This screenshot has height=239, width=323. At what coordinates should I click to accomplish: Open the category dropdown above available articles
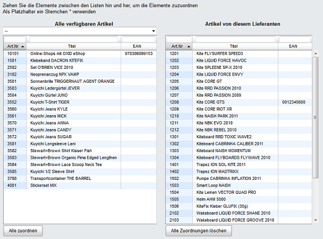tap(79, 31)
